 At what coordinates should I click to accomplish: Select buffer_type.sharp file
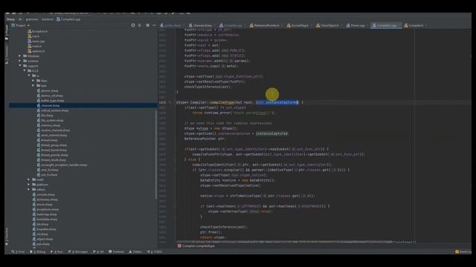[x=51, y=101]
